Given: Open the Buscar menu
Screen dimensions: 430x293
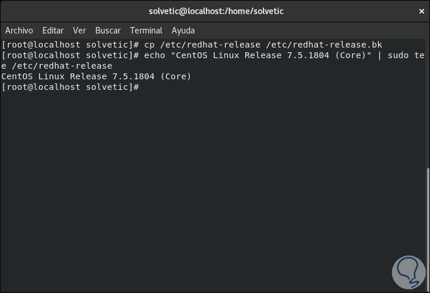Looking at the screenshot, I should click(x=108, y=31).
